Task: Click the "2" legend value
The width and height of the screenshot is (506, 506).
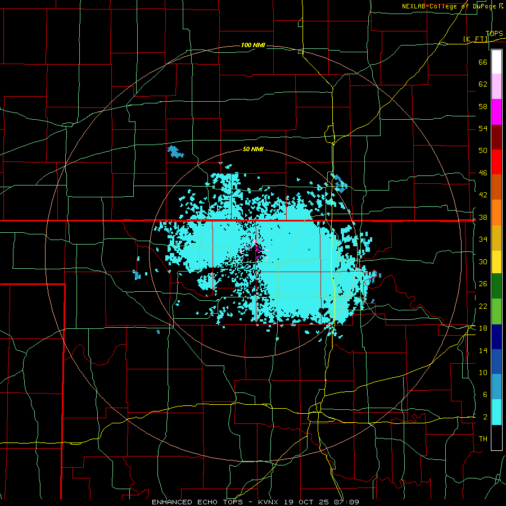Action: point(485,417)
